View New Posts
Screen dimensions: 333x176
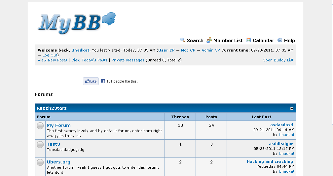[52, 60]
